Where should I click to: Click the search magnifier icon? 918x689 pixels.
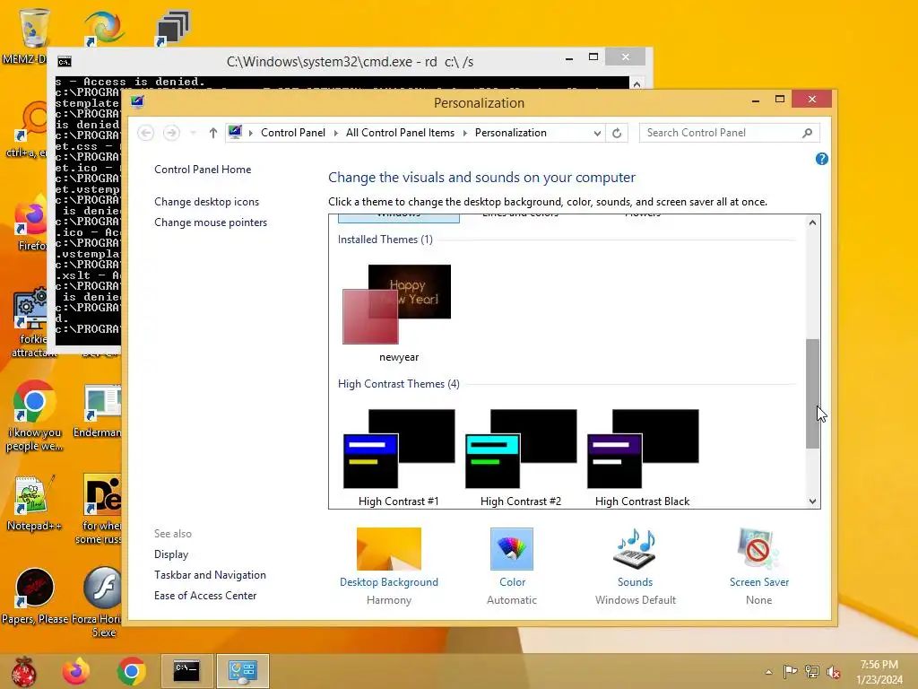(x=808, y=133)
